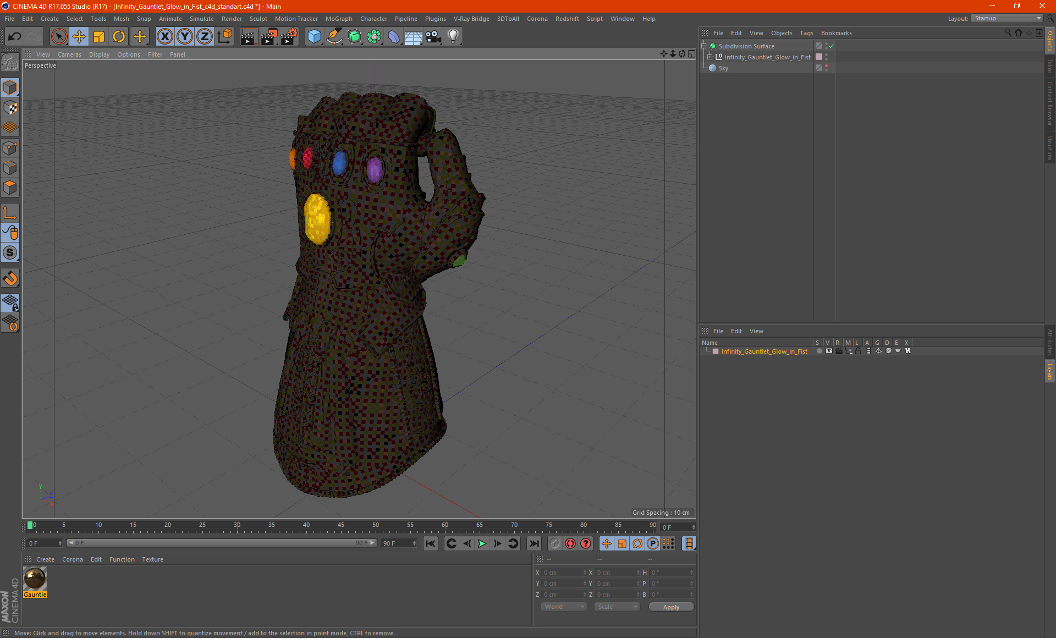The height and width of the screenshot is (638, 1056).
Task: Click Make Editable icon in left palette
Action: pos(10,63)
